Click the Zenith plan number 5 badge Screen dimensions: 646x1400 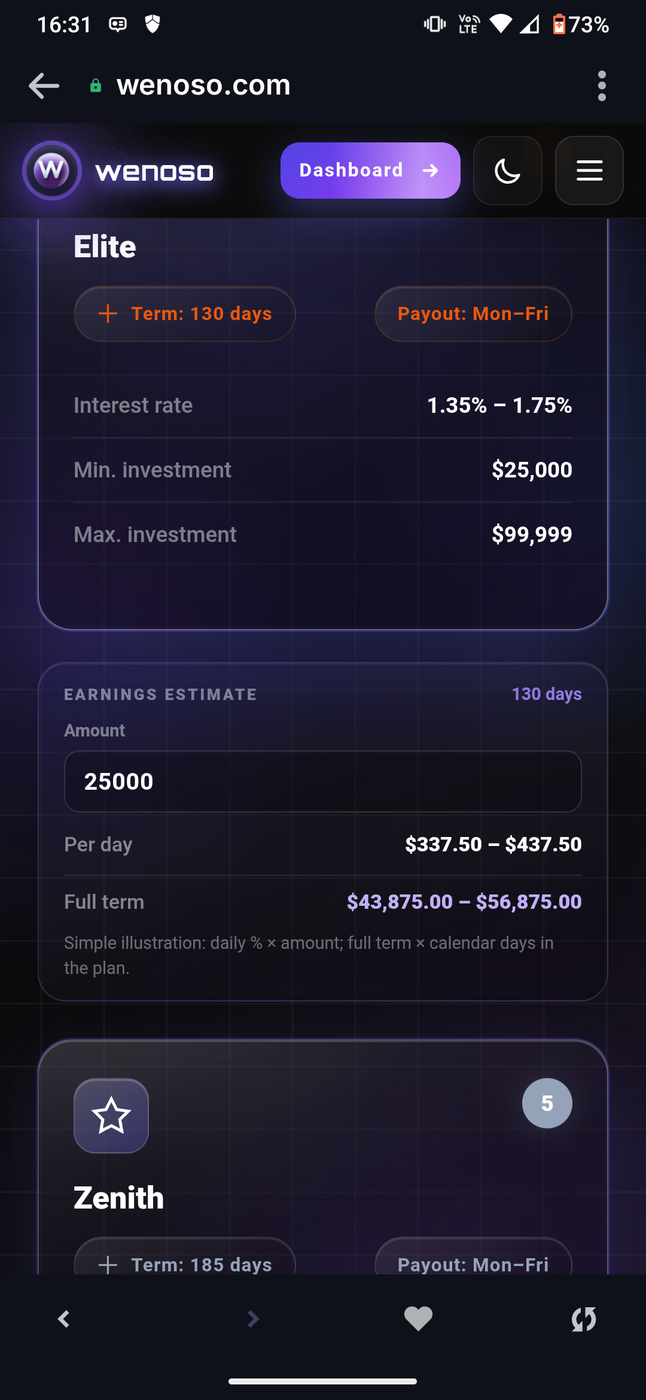click(547, 1103)
